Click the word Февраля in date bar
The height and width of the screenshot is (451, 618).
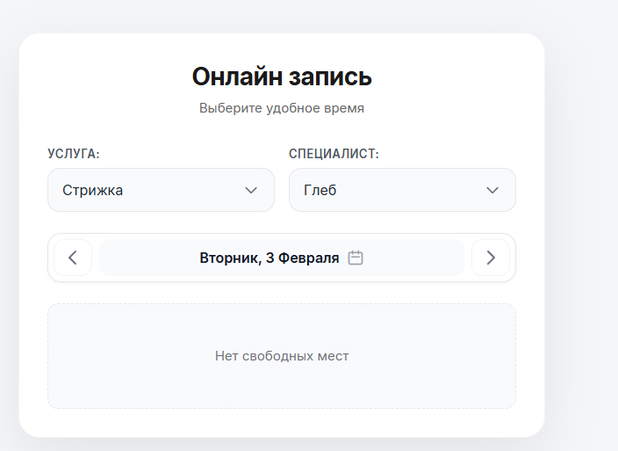(x=309, y=258)
